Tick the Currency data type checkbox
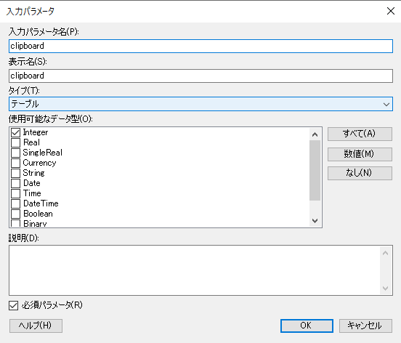401x343 pixels. click(15, 163)
